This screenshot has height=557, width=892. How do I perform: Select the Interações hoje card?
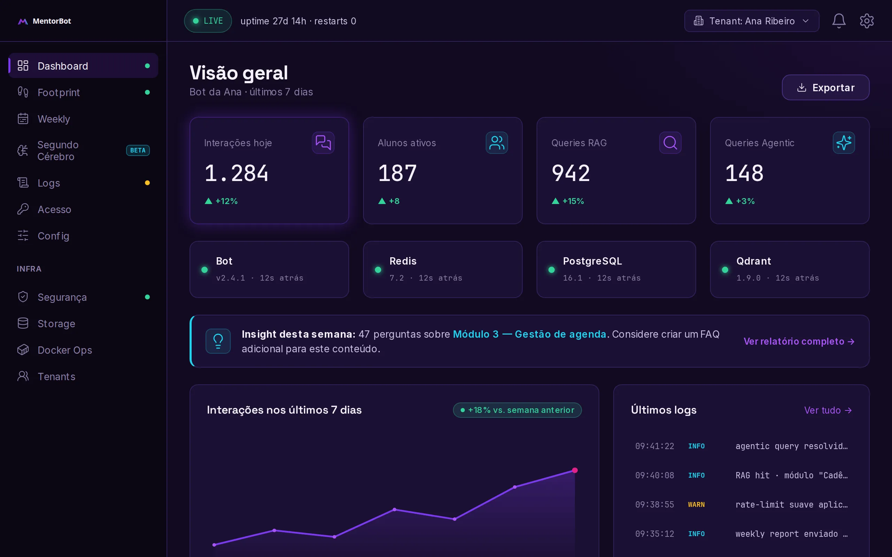269,171
